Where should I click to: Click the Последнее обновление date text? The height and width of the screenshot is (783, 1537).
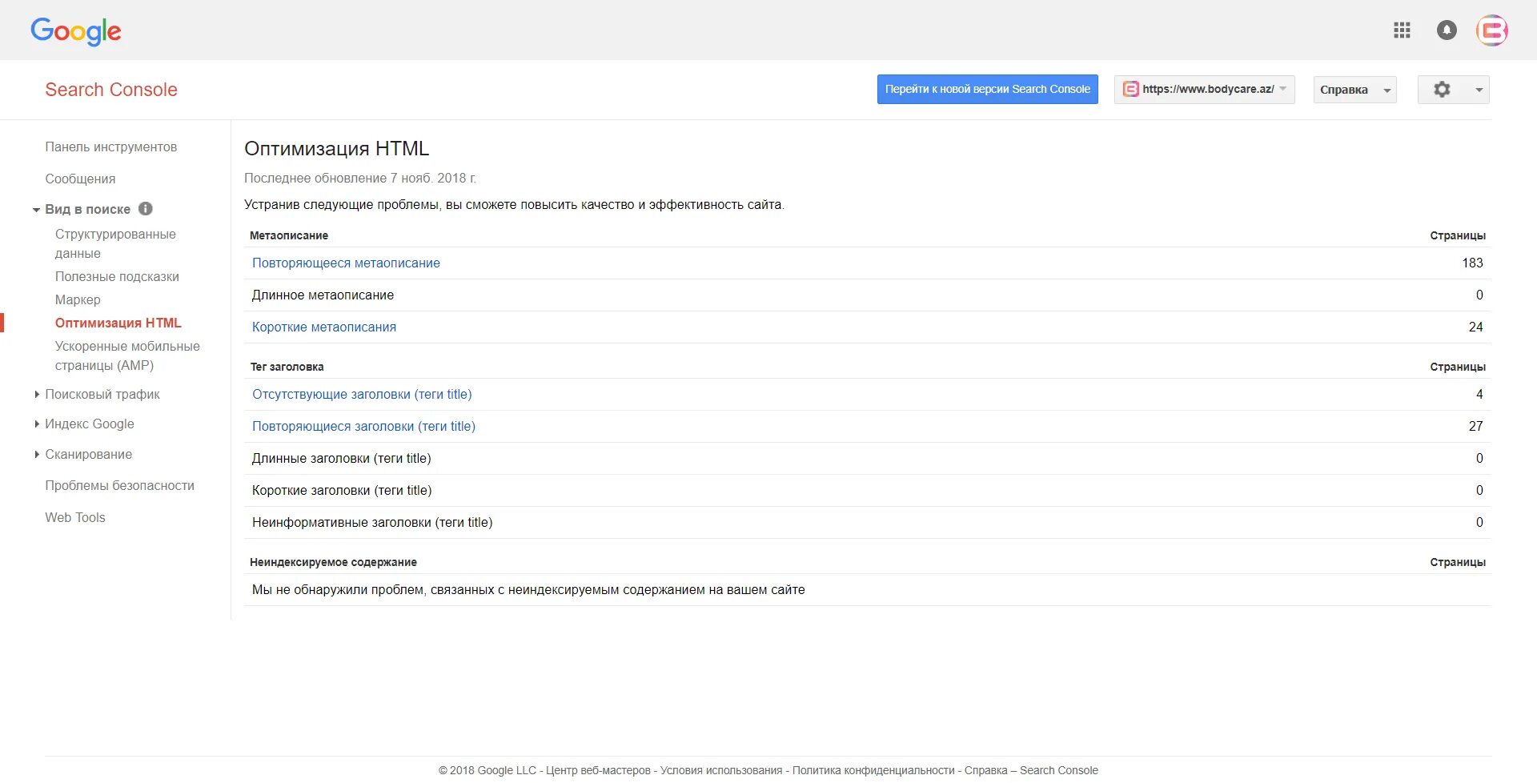[x=360, y=179]
